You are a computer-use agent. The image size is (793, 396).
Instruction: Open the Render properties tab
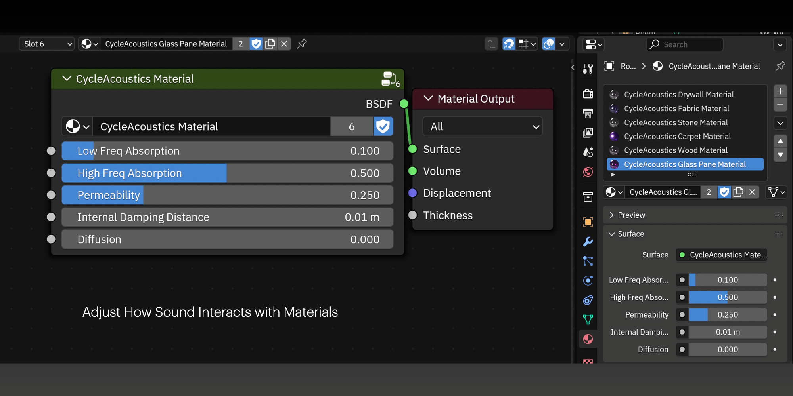(588, 93)
